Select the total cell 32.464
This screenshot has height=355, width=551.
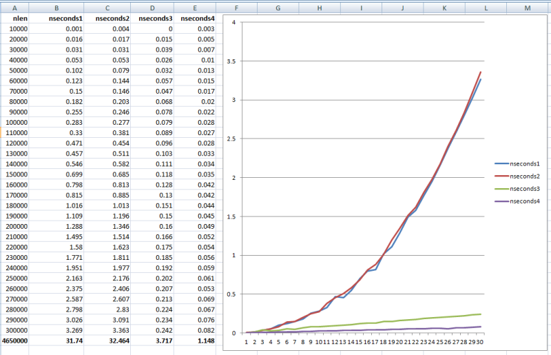tap(107, 341)
